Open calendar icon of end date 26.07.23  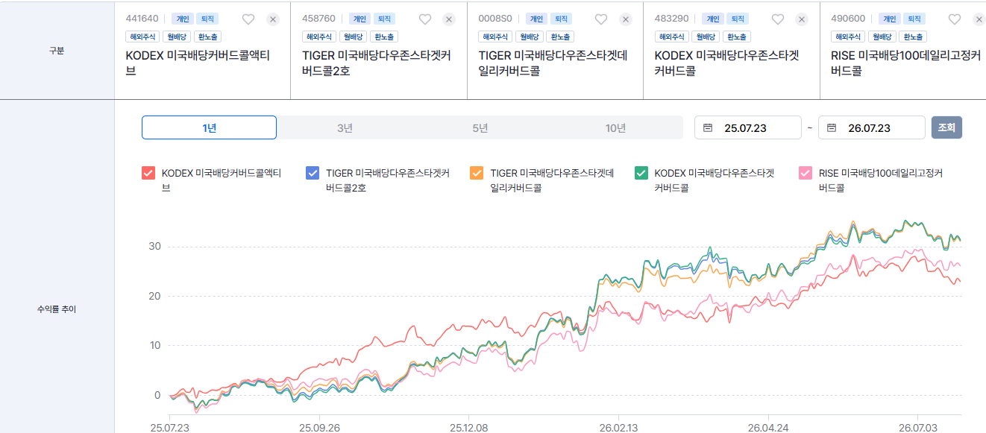(832, 128)
